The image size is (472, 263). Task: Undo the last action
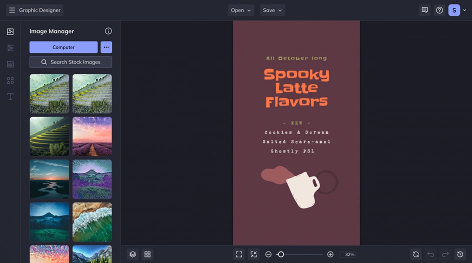pyautogui.click(x=431, y=254)
